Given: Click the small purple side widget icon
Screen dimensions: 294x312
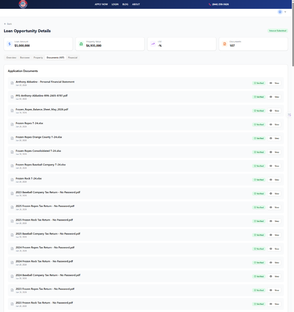Looking at the screenshot, I should click(289, 115).
